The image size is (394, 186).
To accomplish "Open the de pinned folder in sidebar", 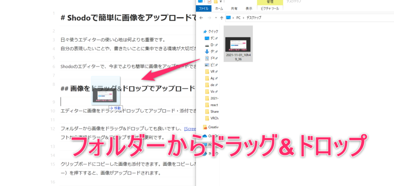I will point(211,85).
